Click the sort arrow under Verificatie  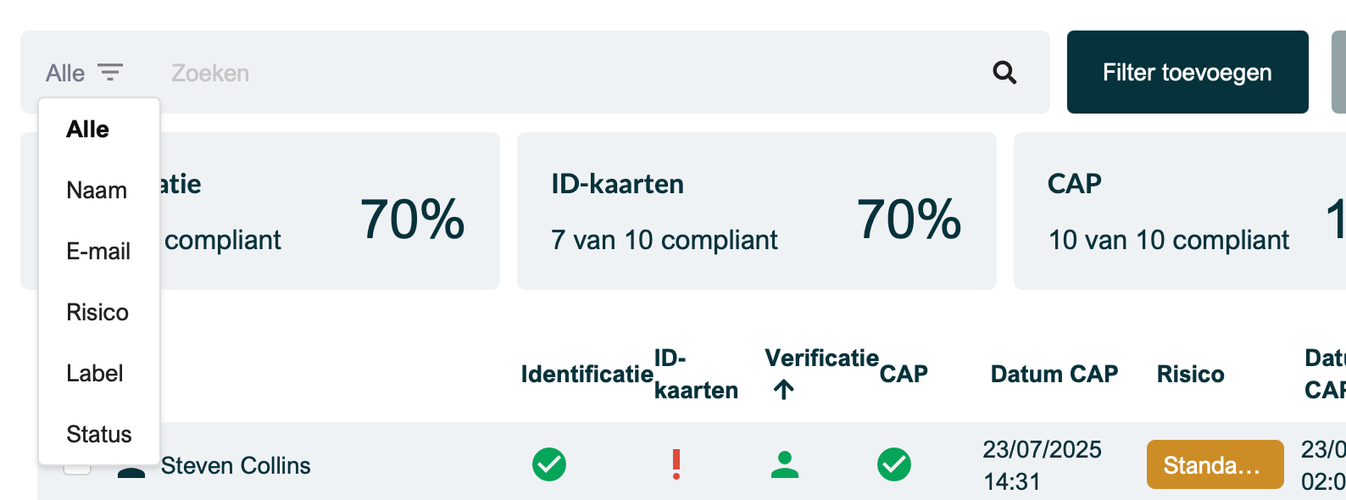click(784, 390)
